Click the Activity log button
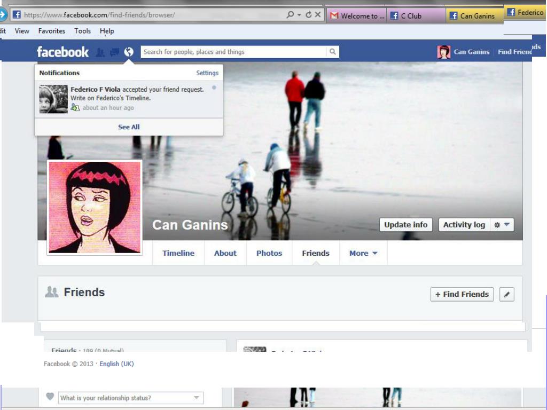 point(464,225)
